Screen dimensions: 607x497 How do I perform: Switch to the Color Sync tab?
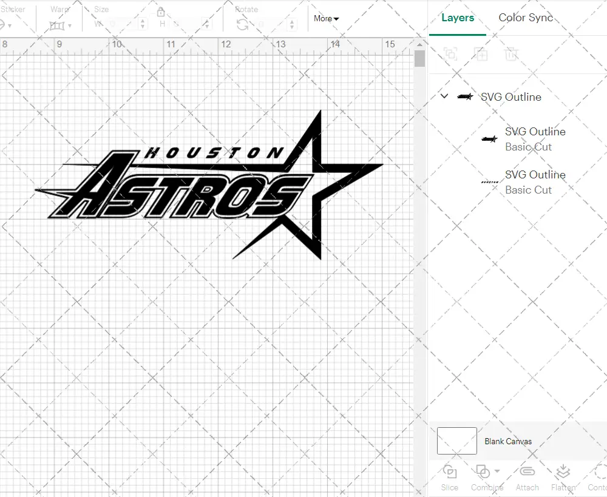coord(526,18)
